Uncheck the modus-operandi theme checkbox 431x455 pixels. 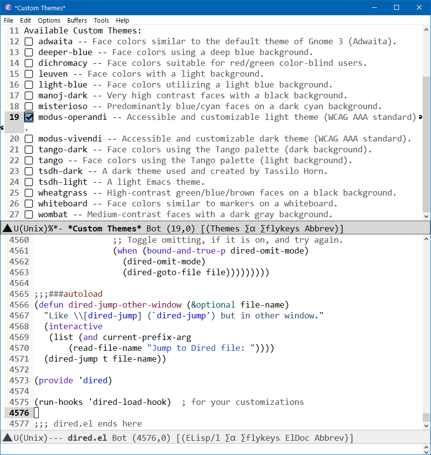tap(29, 117)
